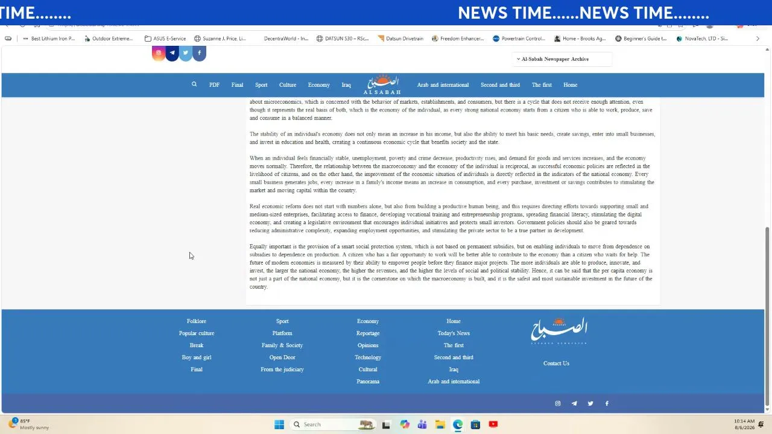Click the Windows taskbar Search box
This screenshot has height=434, width=772.
point(332,424)
